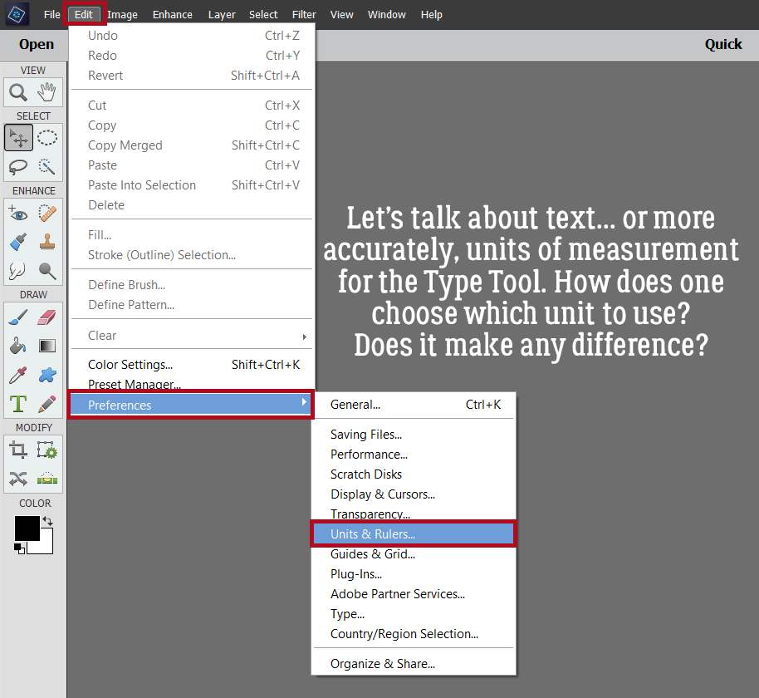Open the Image menu
Viewport: 759px width, 698px height.
click(x=122, y=14)
